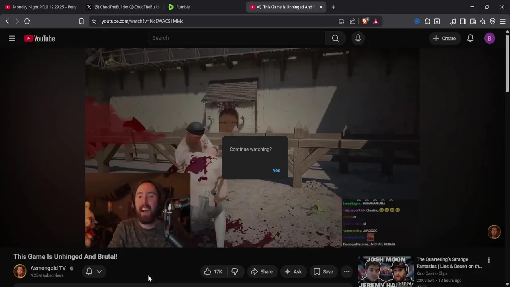This screenshot has width=510, height=287.
Task: Open the browser main menu
Action: pos(503,21)
